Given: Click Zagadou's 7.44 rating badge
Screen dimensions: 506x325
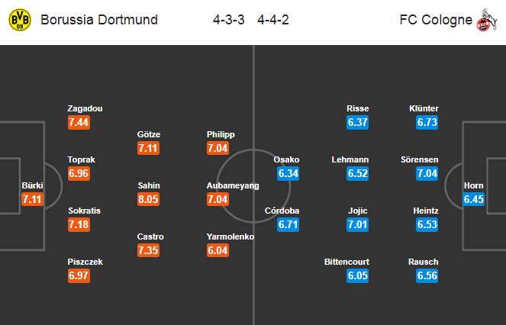Looking at the screenshot, I should tap(79, 122).
